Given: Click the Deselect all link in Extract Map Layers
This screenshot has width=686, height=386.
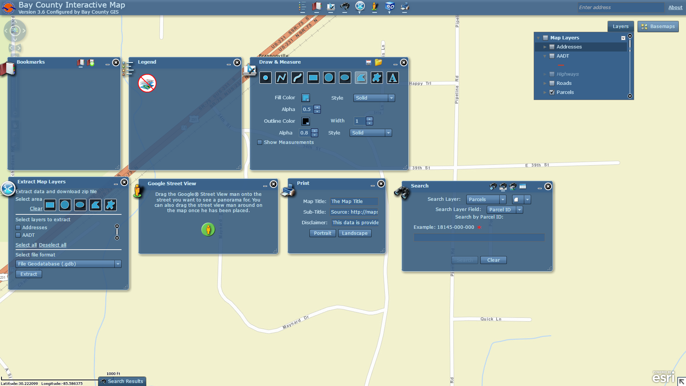Looking at the screenshot, I should pyautogui.click(x=52, y=245).
